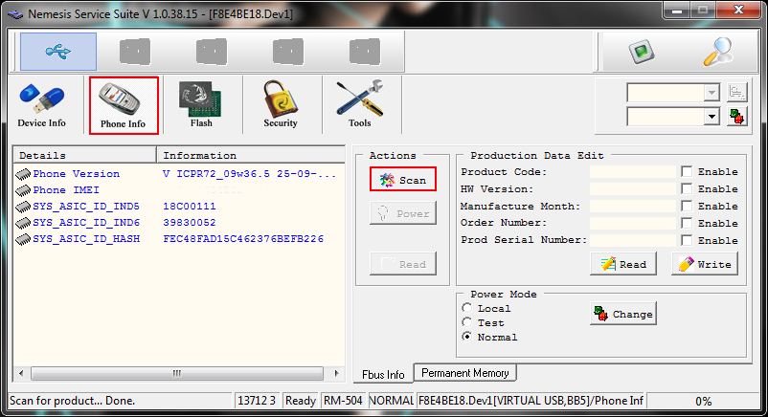Open the Security section
768x417 pixels.
(x=281, y=105)
